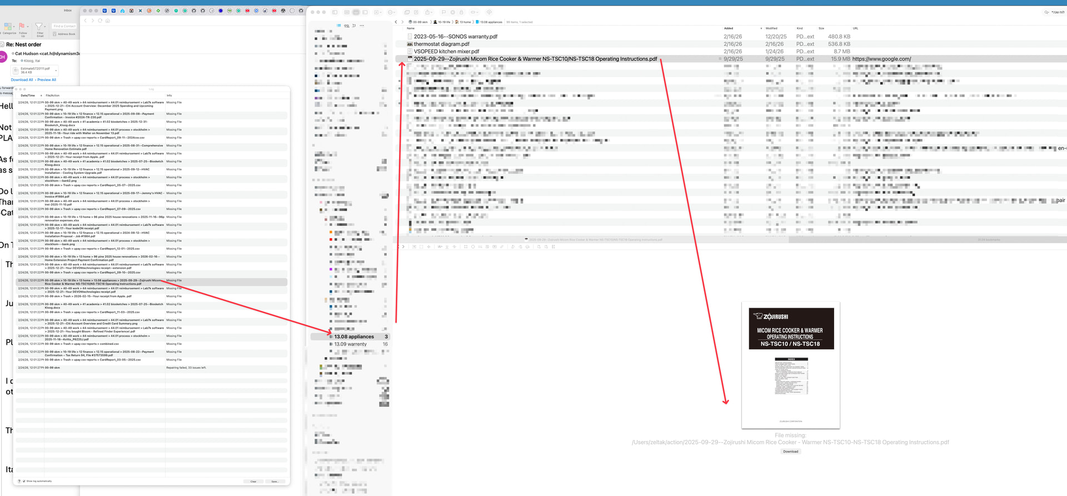Click the browser reload icon
The height and width of the screenshot is (496, 1067).
[100, 21]
